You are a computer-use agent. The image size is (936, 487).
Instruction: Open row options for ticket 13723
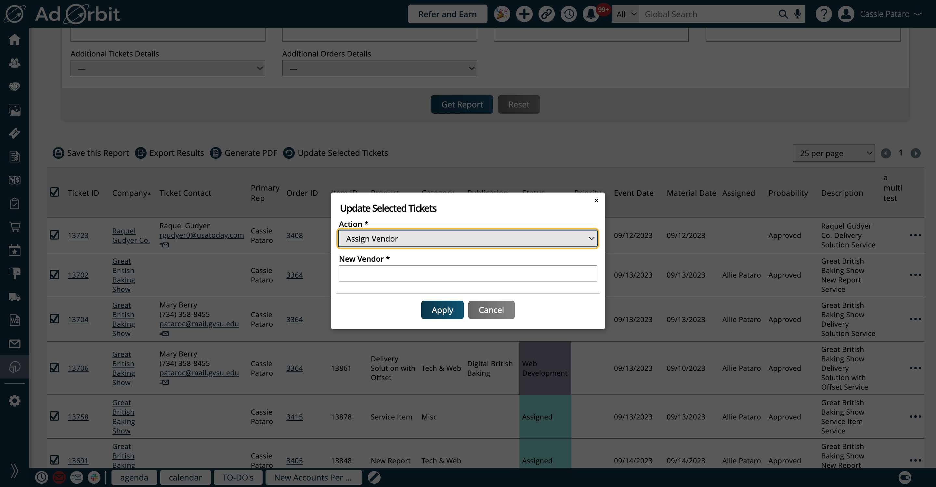pos(915,235)
